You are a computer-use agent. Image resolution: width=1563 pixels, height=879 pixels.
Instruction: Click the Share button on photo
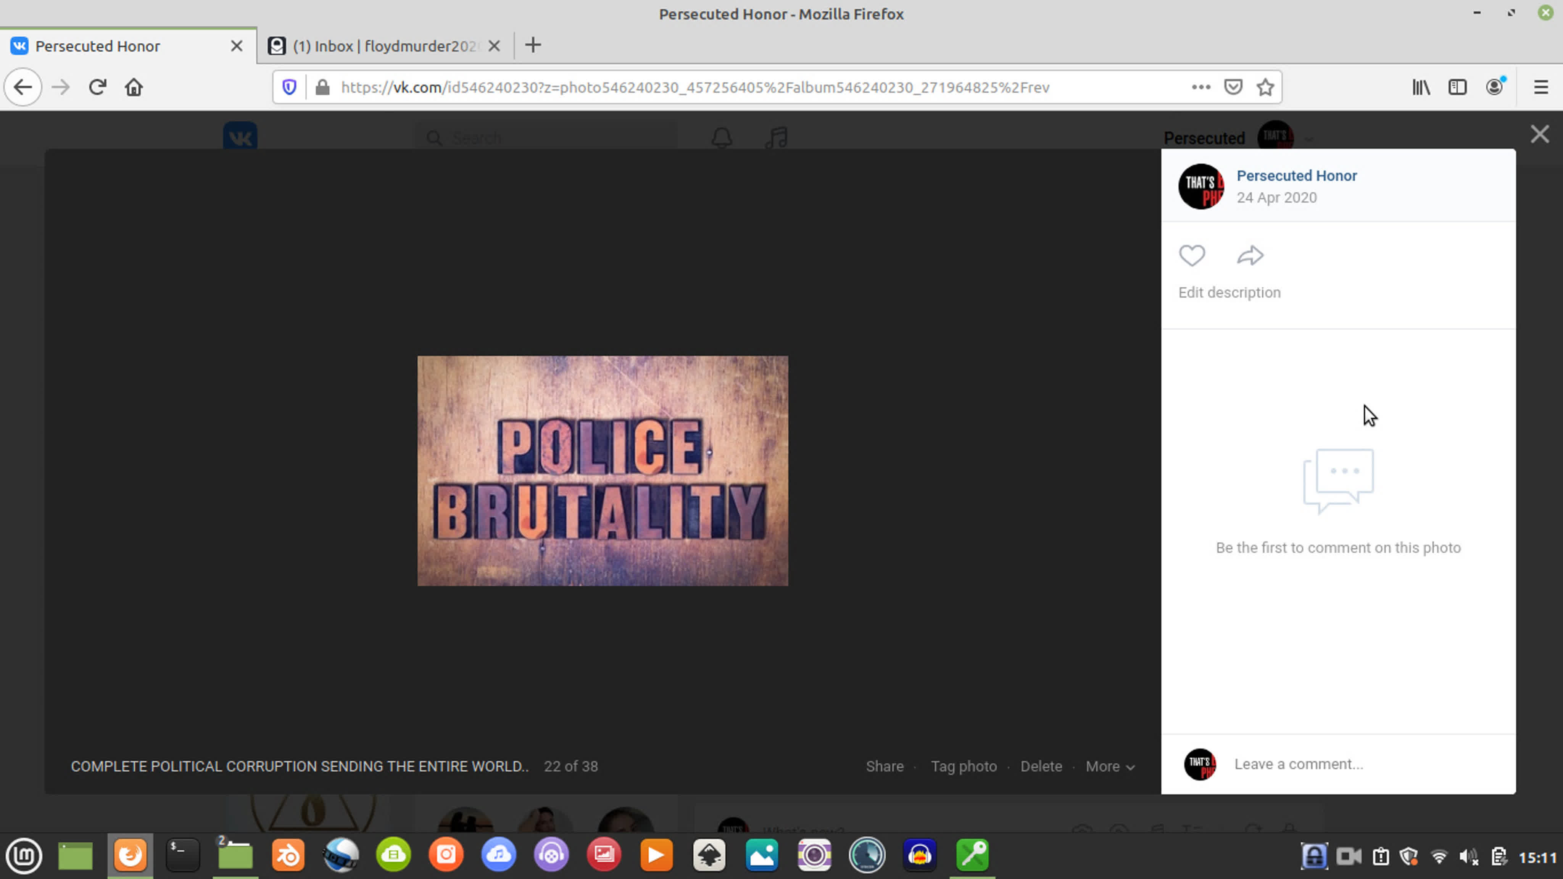885,765
